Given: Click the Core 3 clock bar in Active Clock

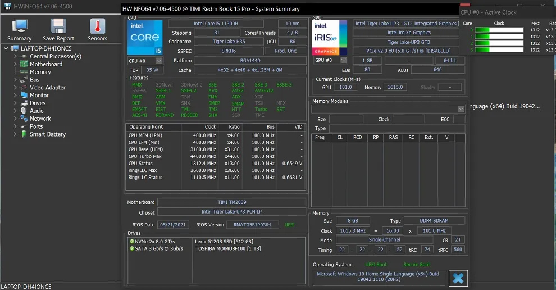Looking at the screenshot, I should click(499, 49).
